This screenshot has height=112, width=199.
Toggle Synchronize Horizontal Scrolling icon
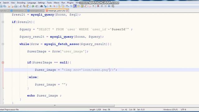[x=62, y=6]
